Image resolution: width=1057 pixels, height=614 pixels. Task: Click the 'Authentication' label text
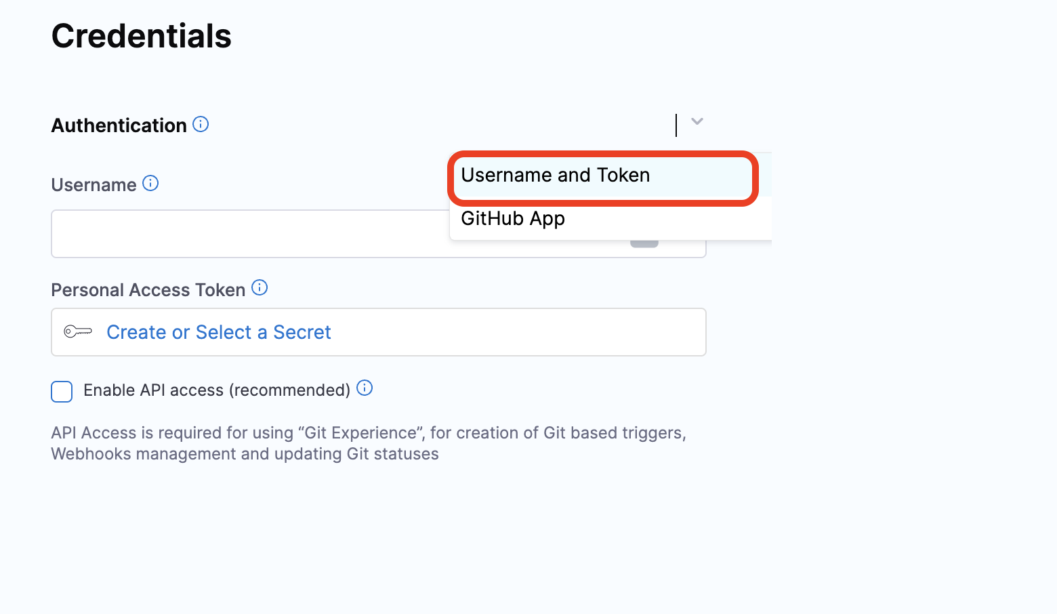tap(119, 125)
